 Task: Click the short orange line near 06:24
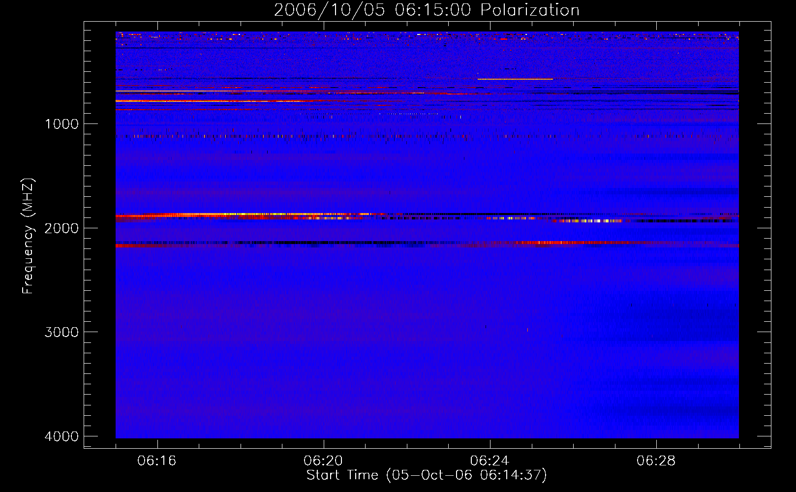pyautogui.click(x=515, y=79)
